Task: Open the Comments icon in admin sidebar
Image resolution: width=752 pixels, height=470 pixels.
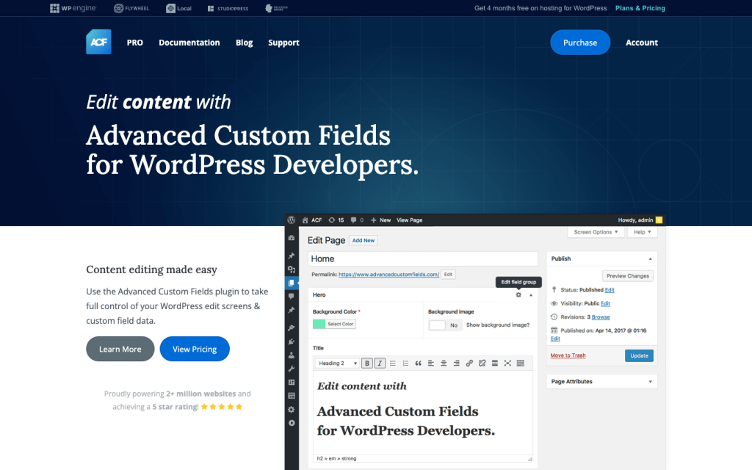Action: [x=291, y=297]
